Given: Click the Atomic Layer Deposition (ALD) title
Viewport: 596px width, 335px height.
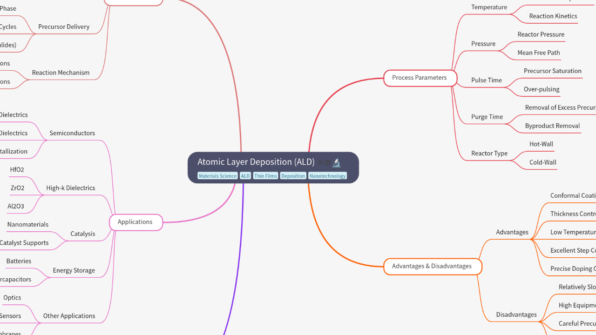Looking at the screenshot, I should point(256,162).
